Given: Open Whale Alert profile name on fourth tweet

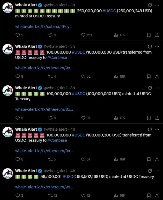Looking at the screenshot, I should point(26,129).
